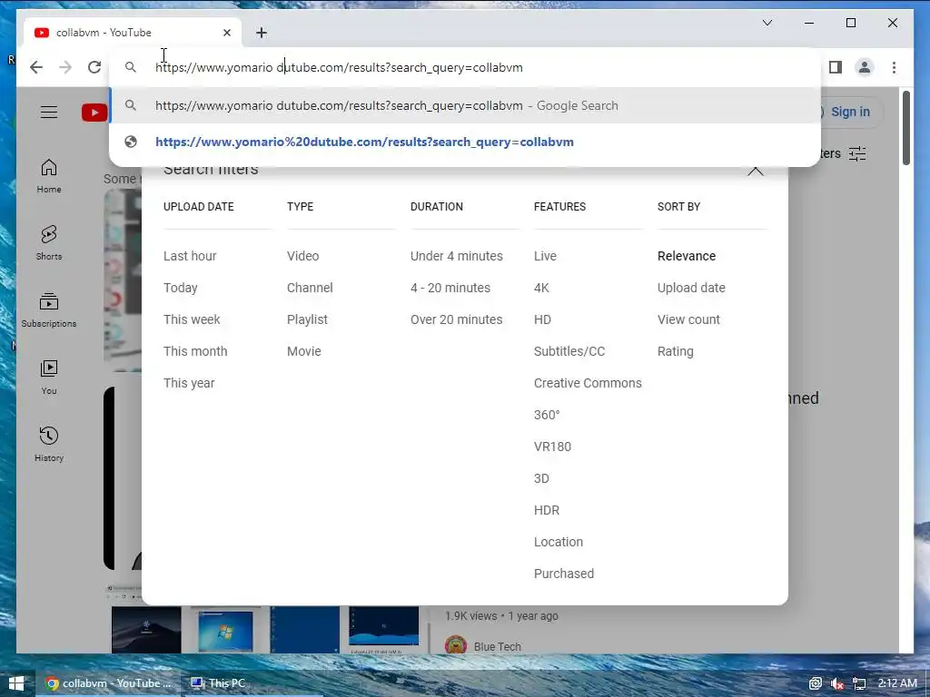Enable the 360° feature filter
The image size is (930, 697).
[x=547, y=415]
